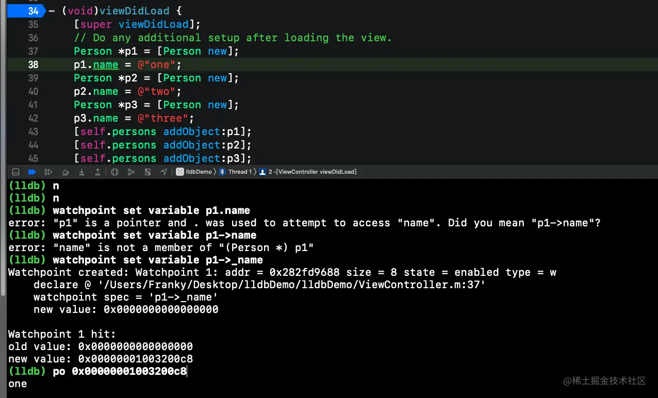Open the viewDidLoad stack frame selector
658x398 pixels.
click(x=308, y=172)
